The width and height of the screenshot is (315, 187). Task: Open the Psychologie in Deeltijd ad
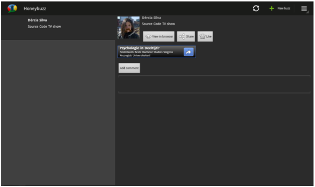pos(156,52)
